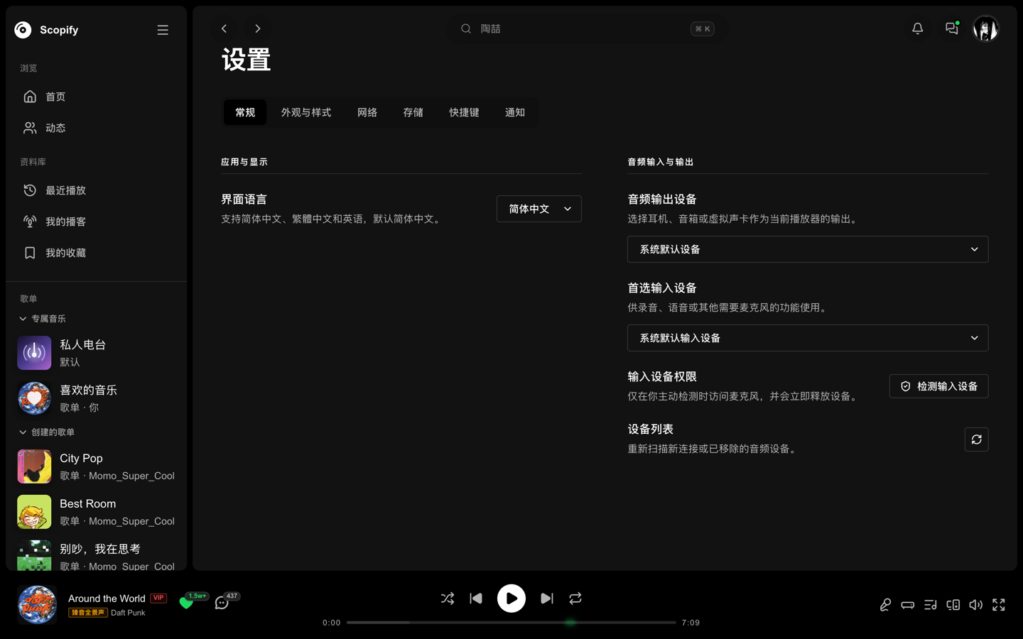The height and width of the screenshot is (639, 1023).
Task: Open lyrics microphone icon
Action: pos(885,605)
